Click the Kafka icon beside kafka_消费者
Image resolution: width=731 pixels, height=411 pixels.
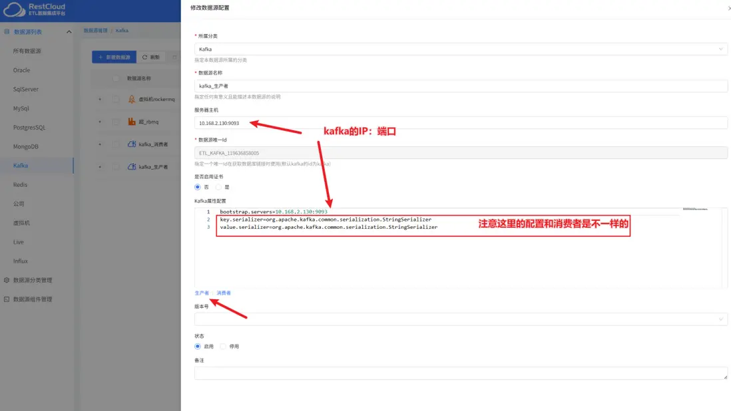(132, 144)
